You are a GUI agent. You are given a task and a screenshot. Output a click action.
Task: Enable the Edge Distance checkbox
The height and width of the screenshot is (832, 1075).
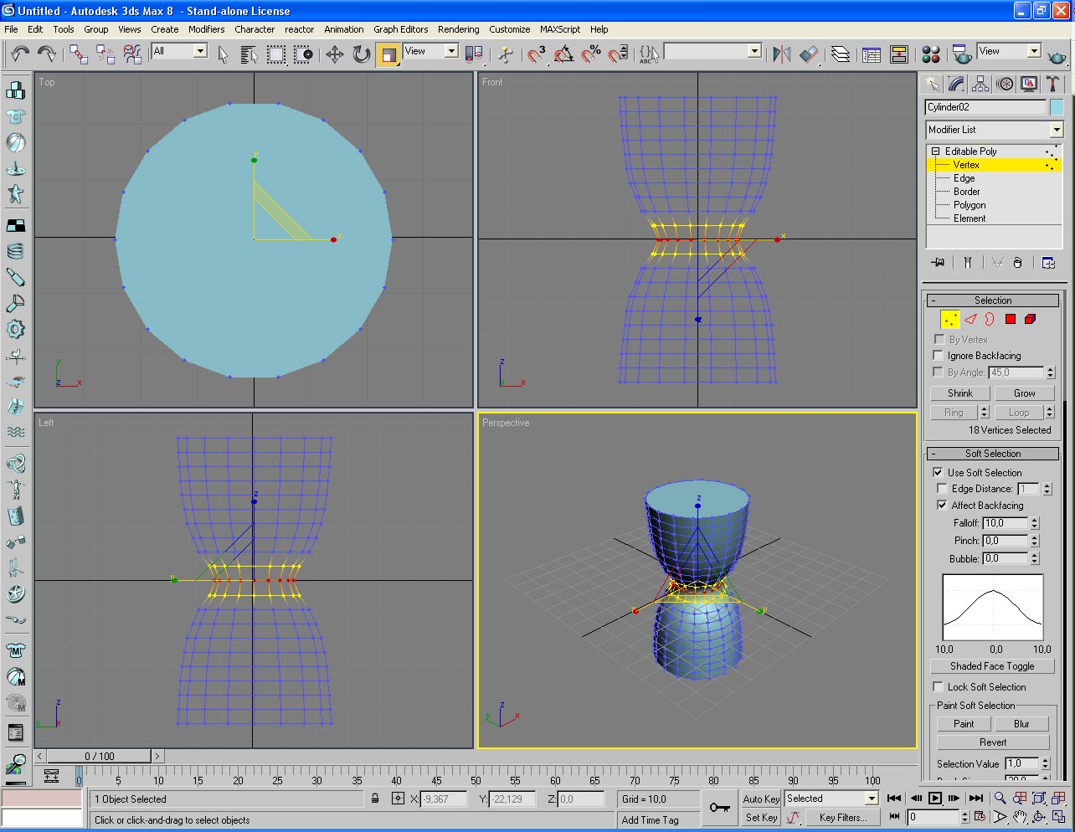(943, 488)
